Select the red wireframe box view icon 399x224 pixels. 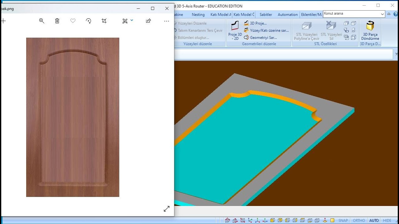[x=228, y=220]
